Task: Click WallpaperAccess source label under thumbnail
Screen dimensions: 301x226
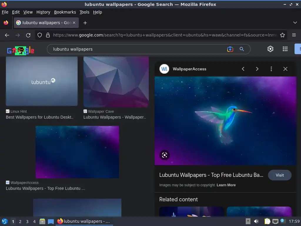Action: pyautogui.click(x=24, y=182)
